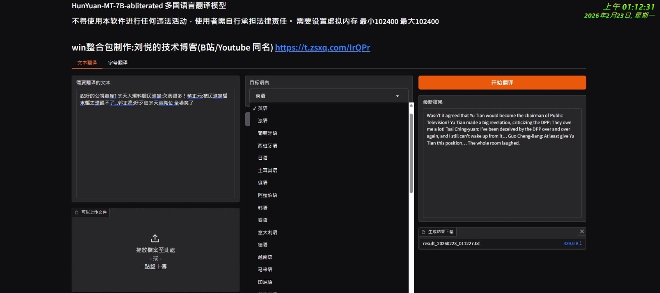Image resolution: width=660 pixels, height=293 pixels.
Task: Choose 日语 as the target language
Action: (x=263, y=158)
